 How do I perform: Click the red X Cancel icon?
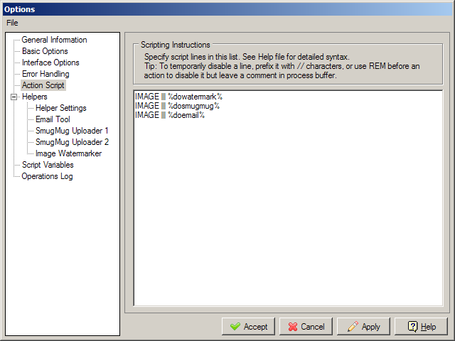click(293, 327)
